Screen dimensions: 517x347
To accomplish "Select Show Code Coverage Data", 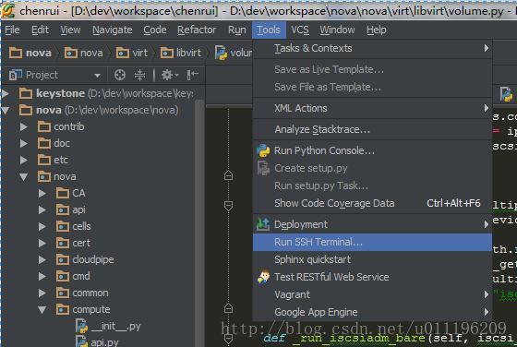I will point(372,203).
